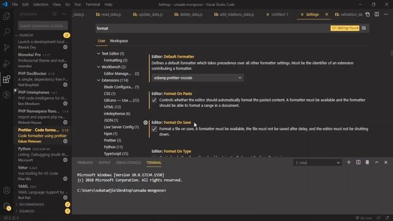Image resolution: width=393 pixels, height=221 pixels.
Task: Open the update_data.js editor tab
Action: (x=148, y=15)
